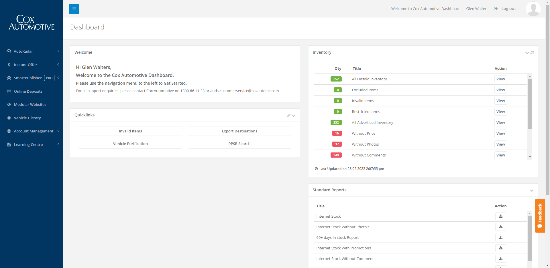Click the user avatar picture
This screenshot has height=268, width=550.
click(533, 9)
